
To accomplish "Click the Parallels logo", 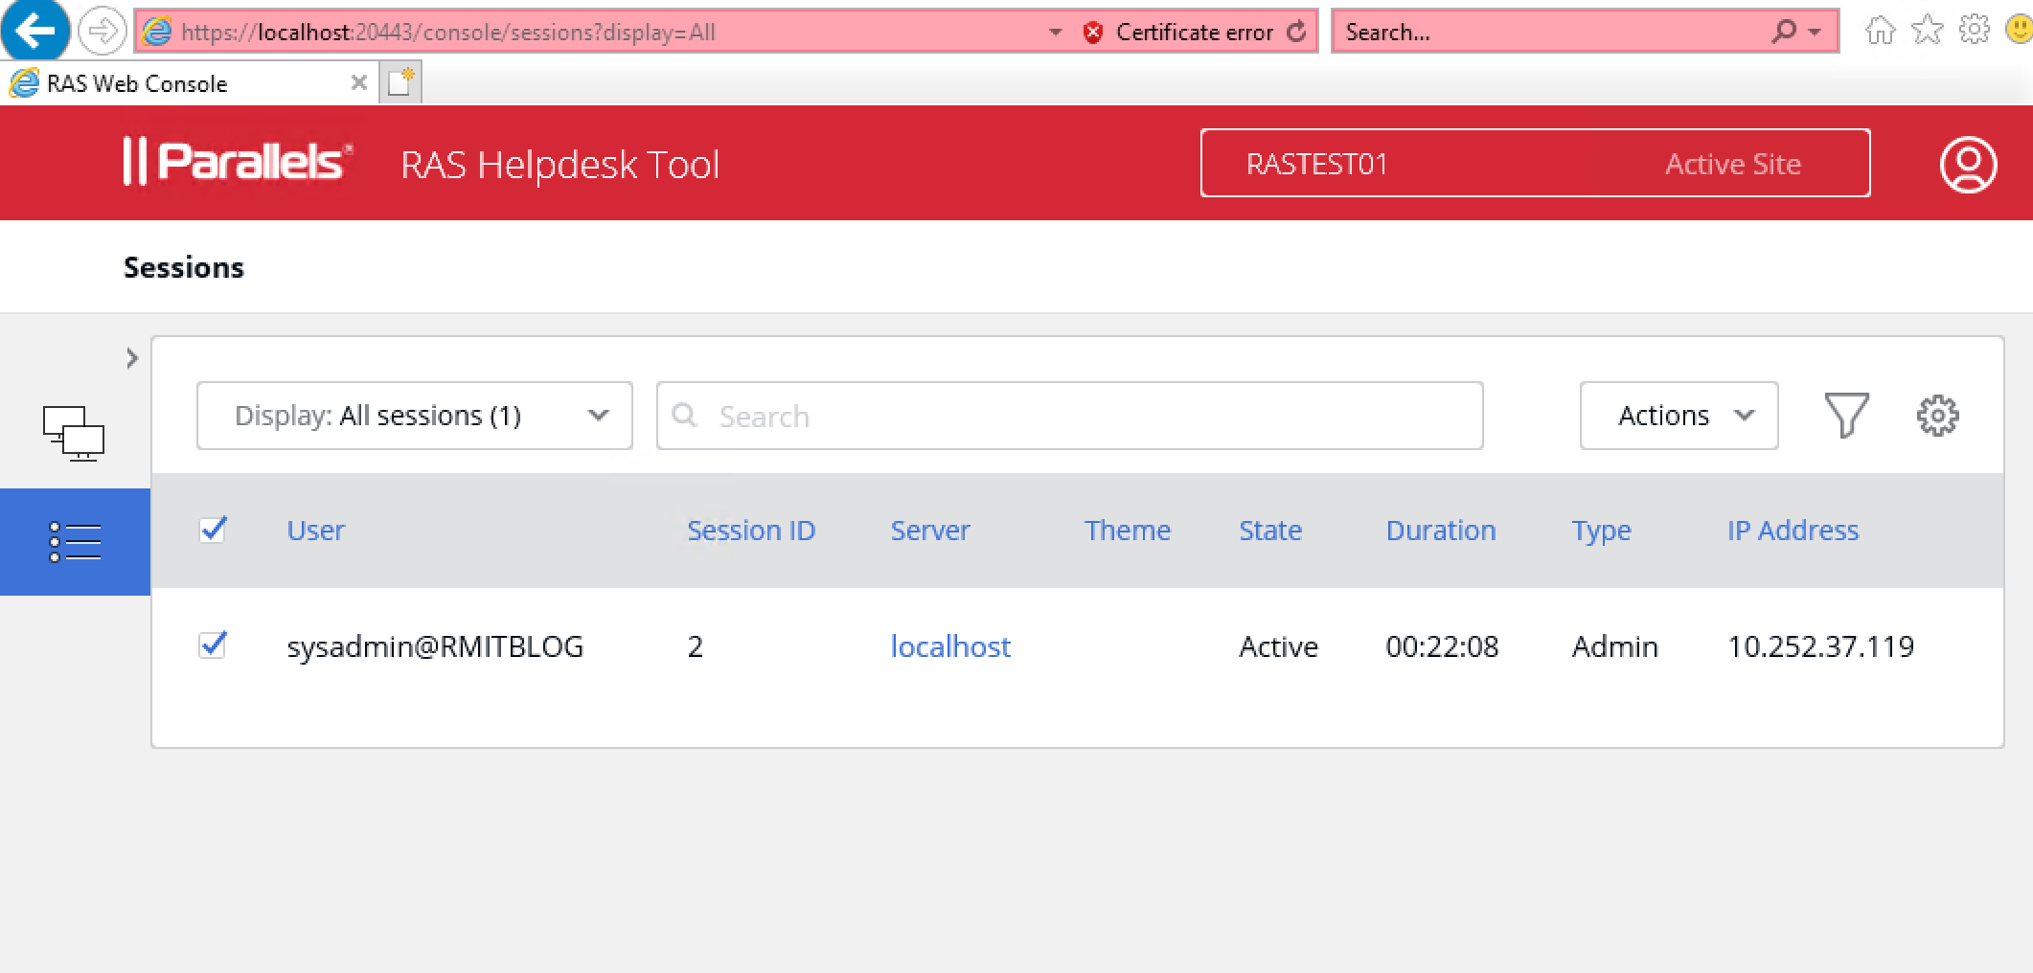I will pyautogui.click(x=238, y=161).
